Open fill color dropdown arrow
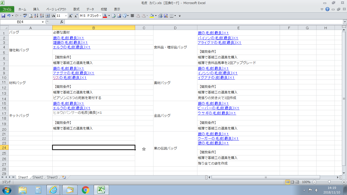 click(156, 16)
